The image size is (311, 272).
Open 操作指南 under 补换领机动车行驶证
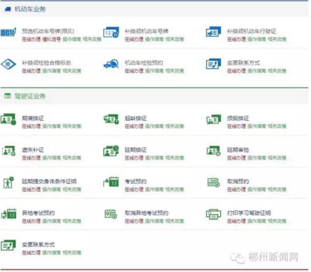pos(256,39)
